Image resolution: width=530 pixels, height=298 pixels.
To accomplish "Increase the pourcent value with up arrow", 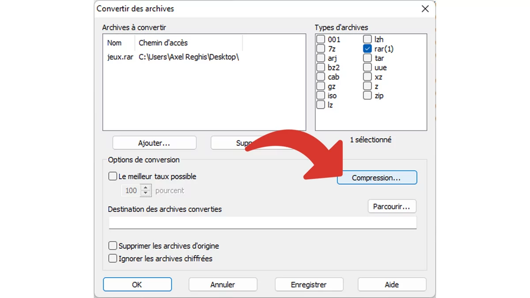I will [146, 188].
